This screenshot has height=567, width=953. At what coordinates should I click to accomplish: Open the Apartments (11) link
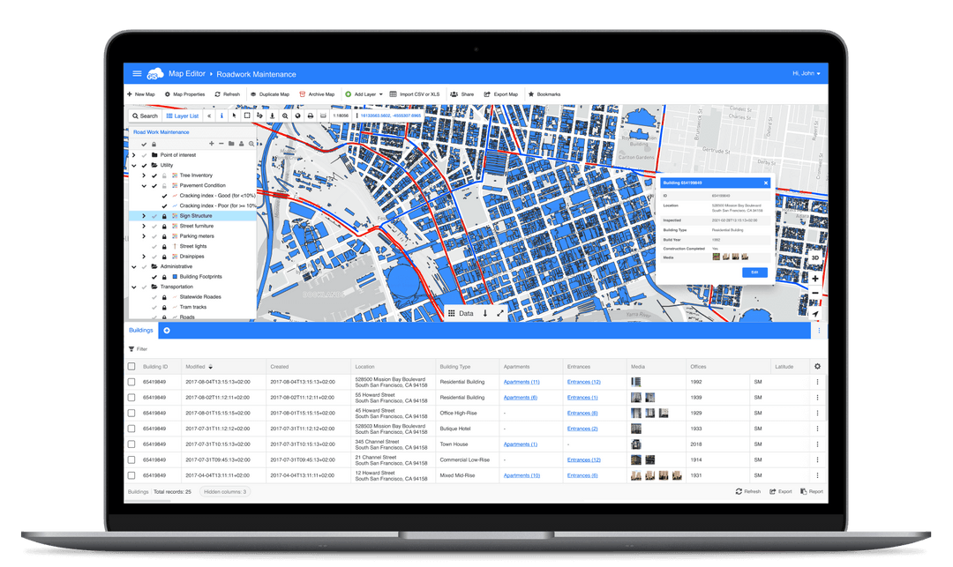point(521,382)
